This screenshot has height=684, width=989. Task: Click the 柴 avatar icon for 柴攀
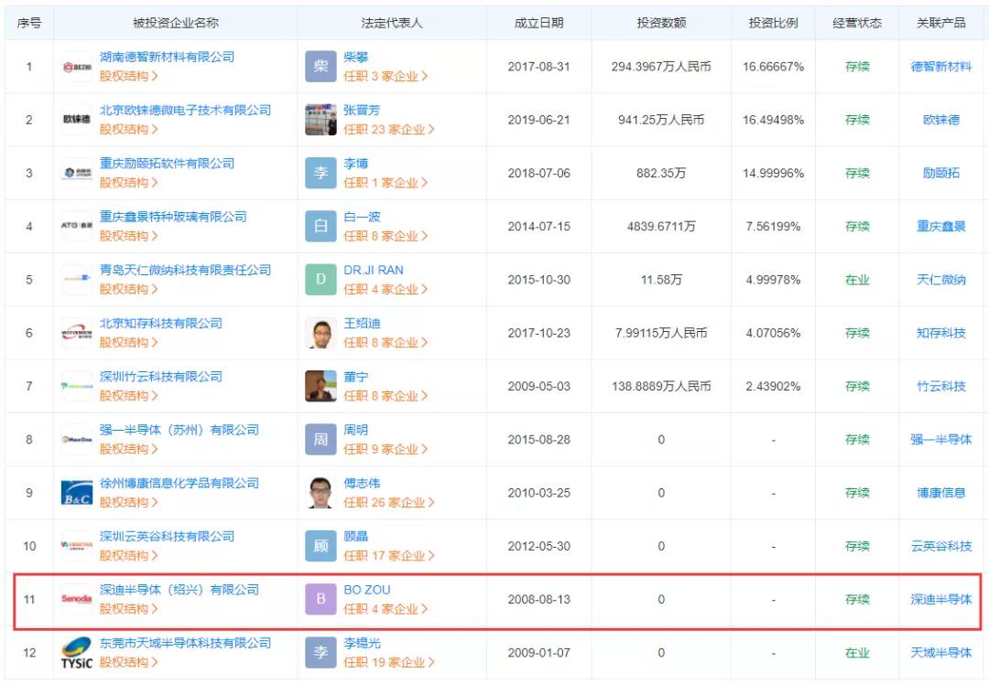coord(321,67)
